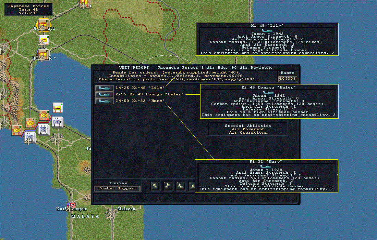This screenshot has width=377, height=240.
Task: Select the white air unit below Ayutthaya
Action: click(x=44, y=40)
